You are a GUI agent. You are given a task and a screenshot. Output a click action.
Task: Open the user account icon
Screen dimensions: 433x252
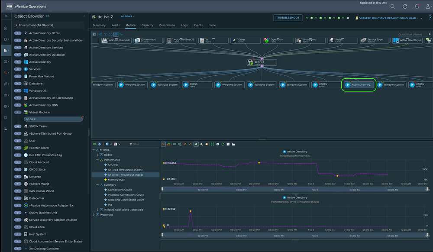(x=428, y=6)
